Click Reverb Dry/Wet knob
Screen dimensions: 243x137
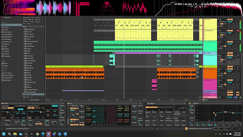click(x=62, y=123)
